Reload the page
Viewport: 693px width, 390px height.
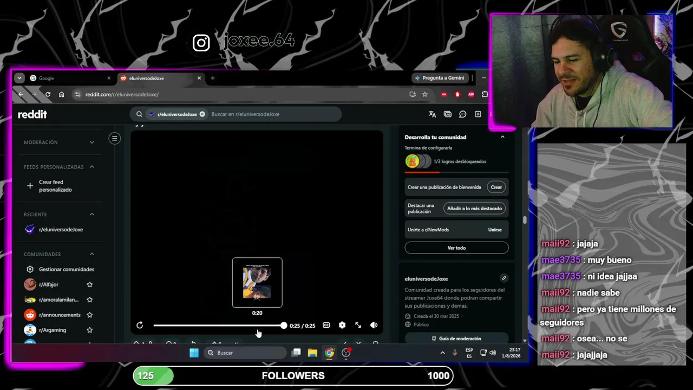(x=48, y=94)
